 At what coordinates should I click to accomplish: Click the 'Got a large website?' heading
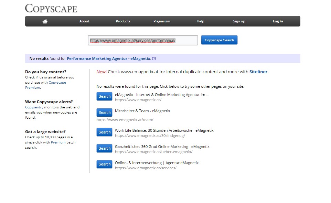tap(45, 132)
